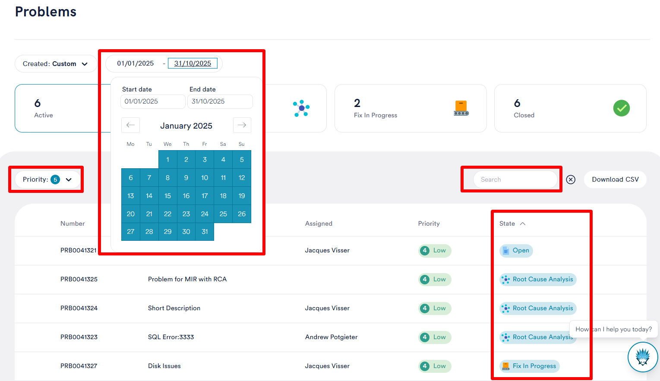Sort by State column arrow
The image size is (660, 381).
coord(523,224)
